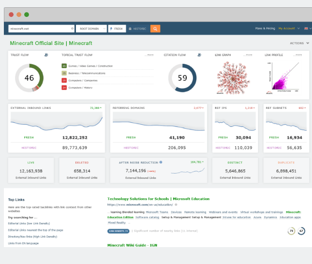Click the Link Profile scatter chart

coord(283,77)
